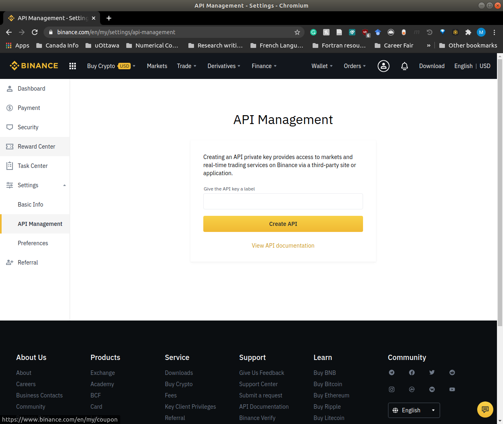Open the Chrome three-dot menu

point(494,32)
